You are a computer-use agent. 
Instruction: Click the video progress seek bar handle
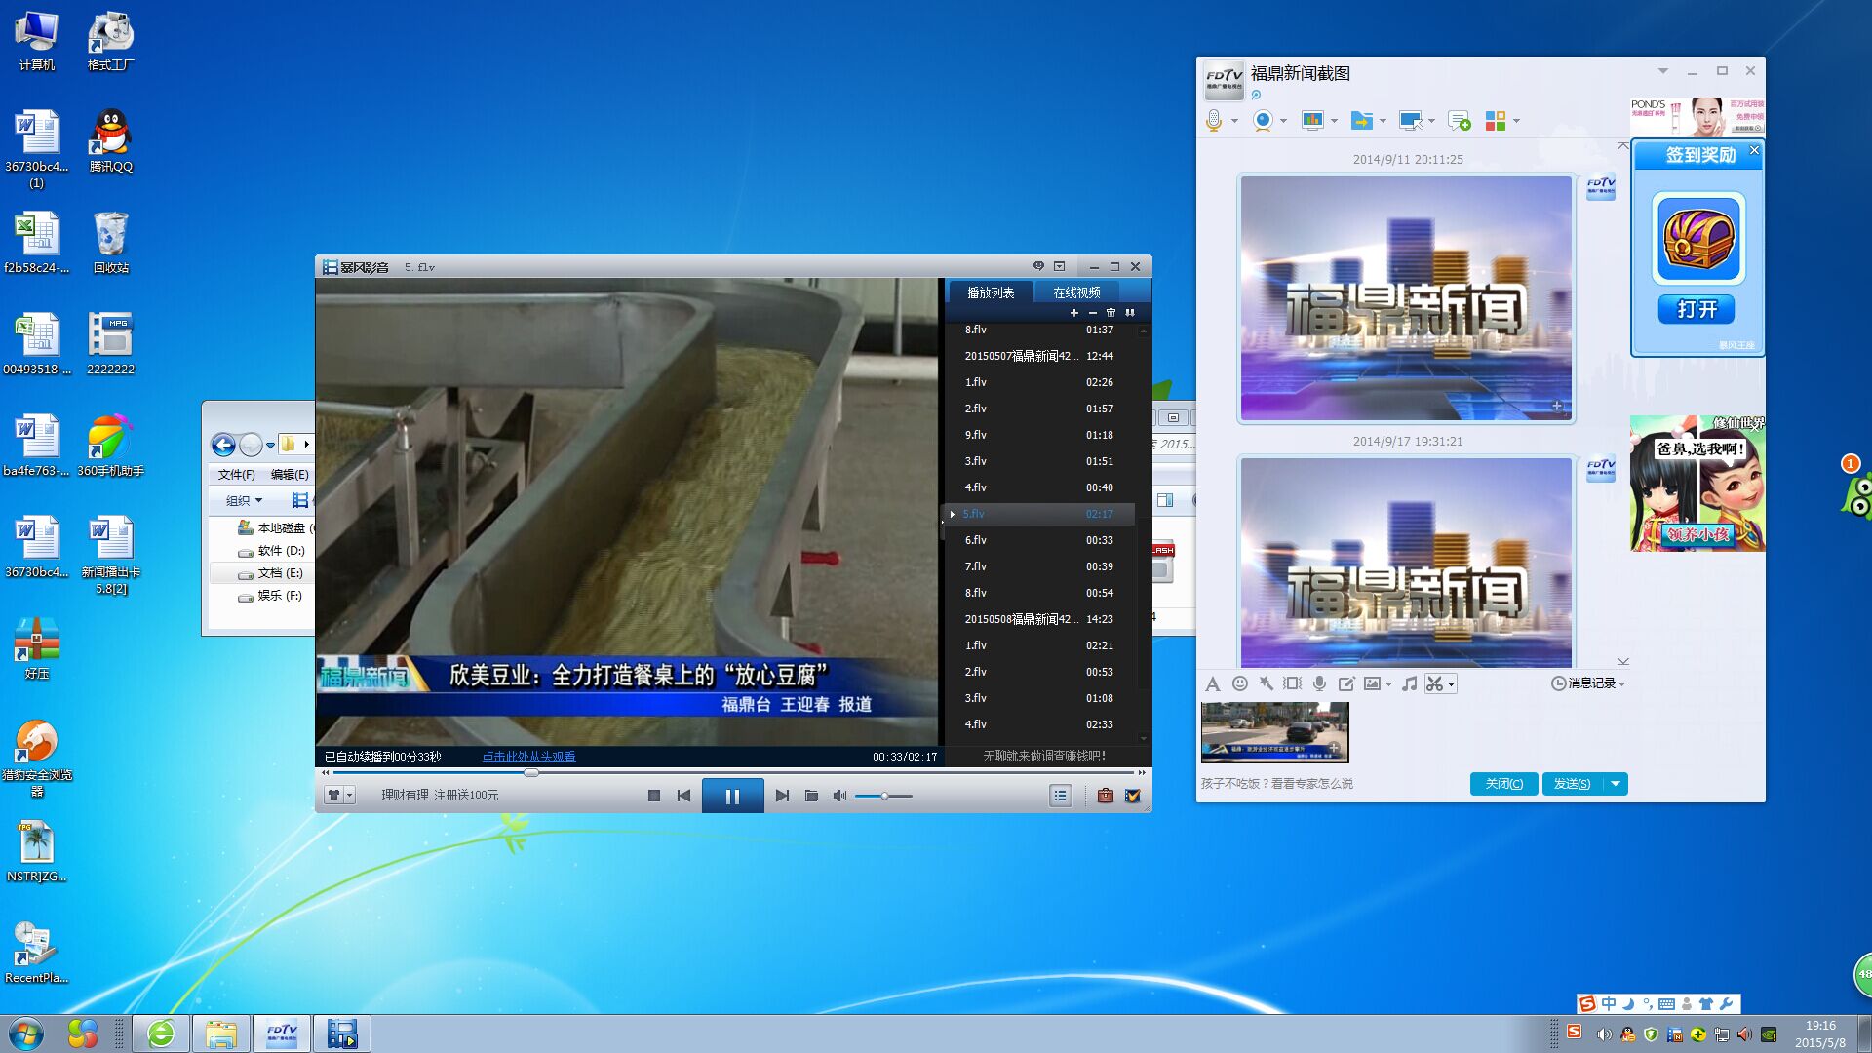coord(531,772)
